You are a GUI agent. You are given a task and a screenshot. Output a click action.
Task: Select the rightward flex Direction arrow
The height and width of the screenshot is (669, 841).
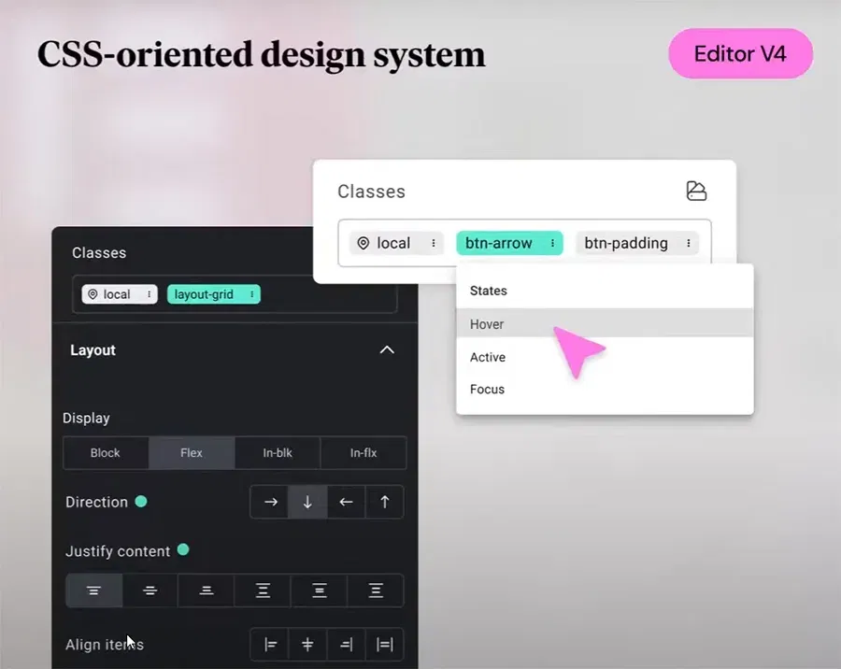[x=269, y=502]
